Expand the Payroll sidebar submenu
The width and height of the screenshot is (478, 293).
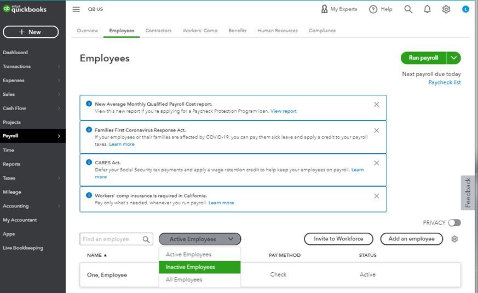pos(59,136)
